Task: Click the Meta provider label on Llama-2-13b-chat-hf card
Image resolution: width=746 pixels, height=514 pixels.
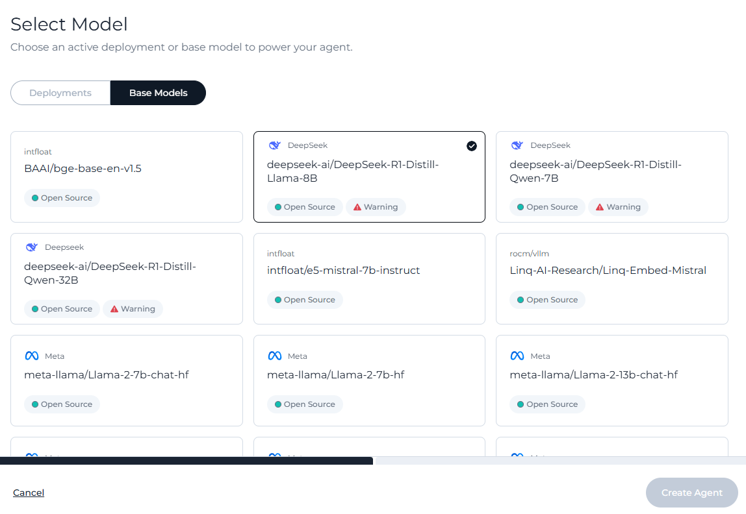Action: coord(540,356)
